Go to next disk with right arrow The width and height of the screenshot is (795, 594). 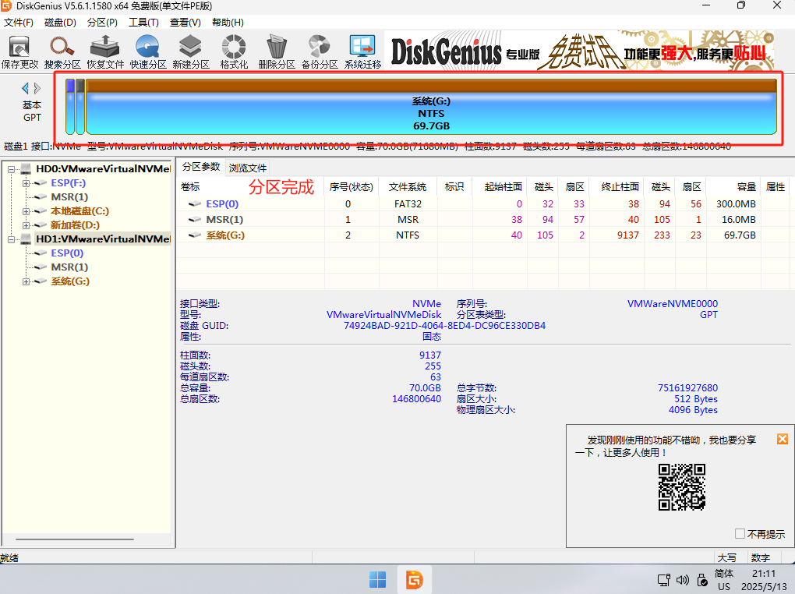(x=37, y=88)
